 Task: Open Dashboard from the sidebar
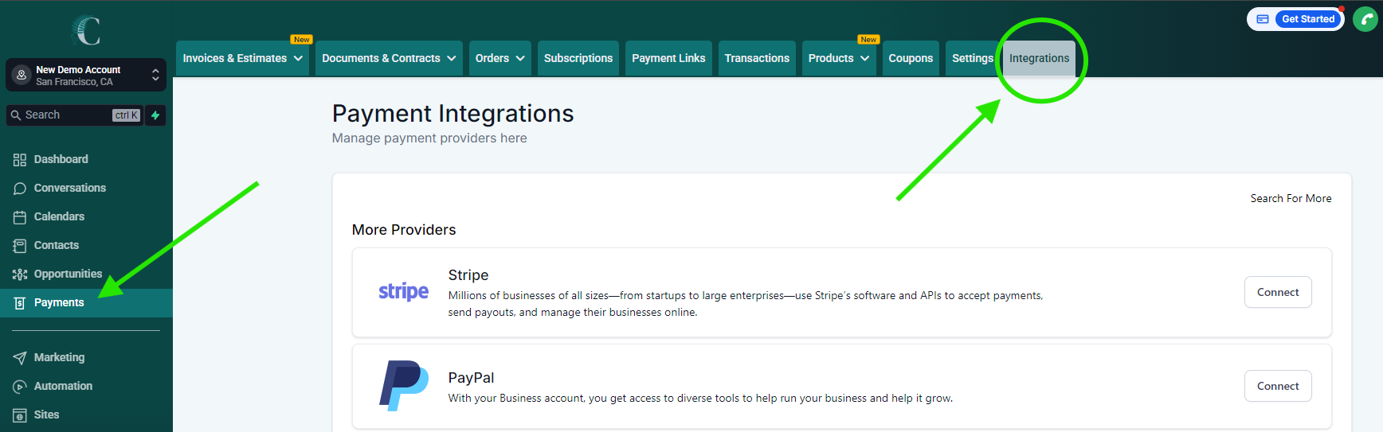click(86, 159)
